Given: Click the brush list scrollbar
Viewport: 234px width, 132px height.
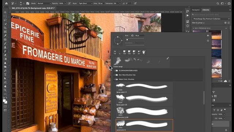Looking at the screenshot, I should click(x=204, y=98).
